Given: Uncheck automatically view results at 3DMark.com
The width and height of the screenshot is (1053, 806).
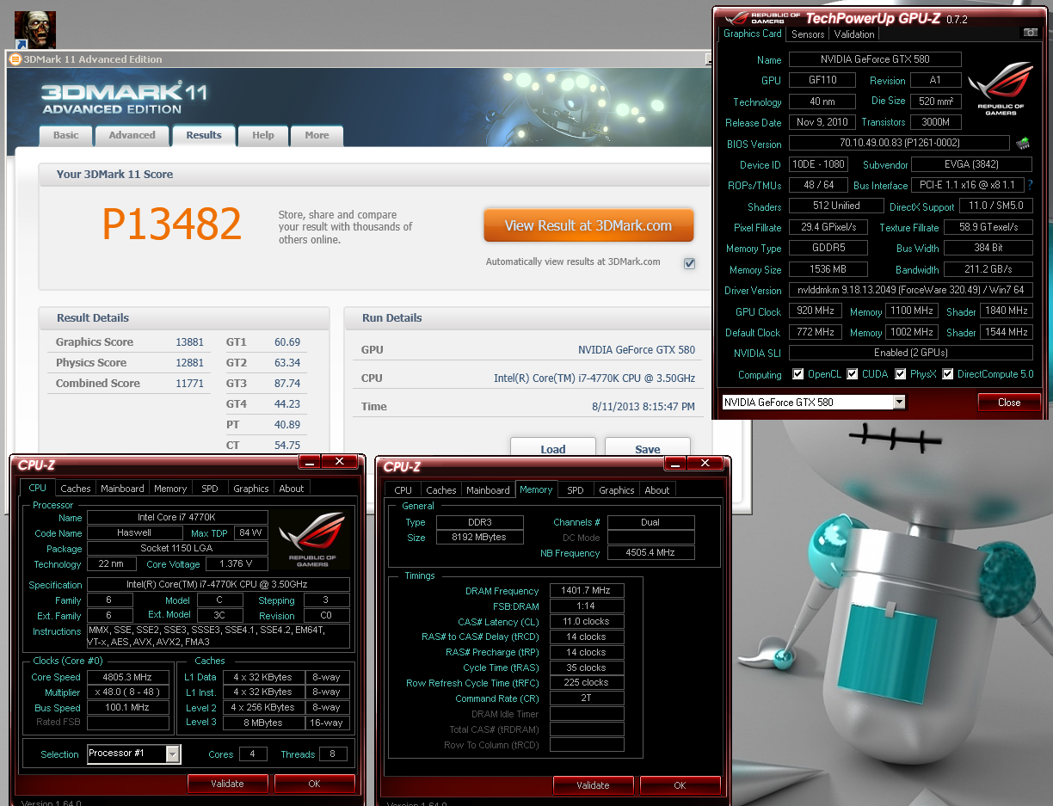Looking at the screenshot, I should (689, 263).
